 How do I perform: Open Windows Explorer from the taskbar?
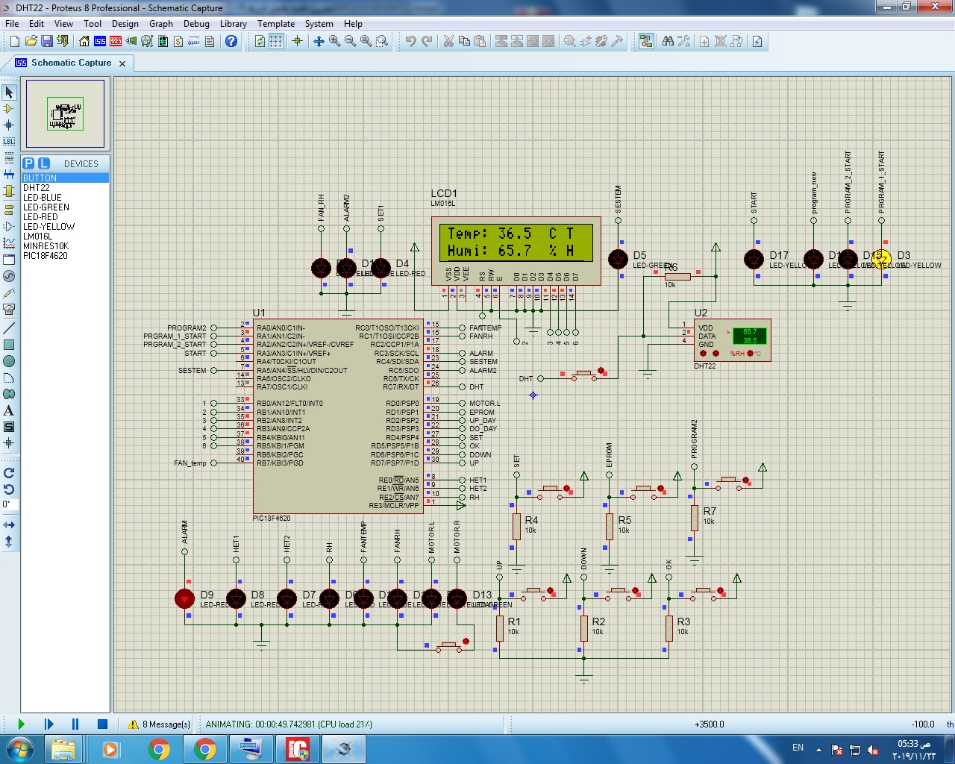tap(64, 749)
